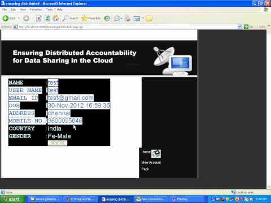Screen dimensions: 271x203
Task: Click the page vertical scrollbar
Action: tap(268, 109)
